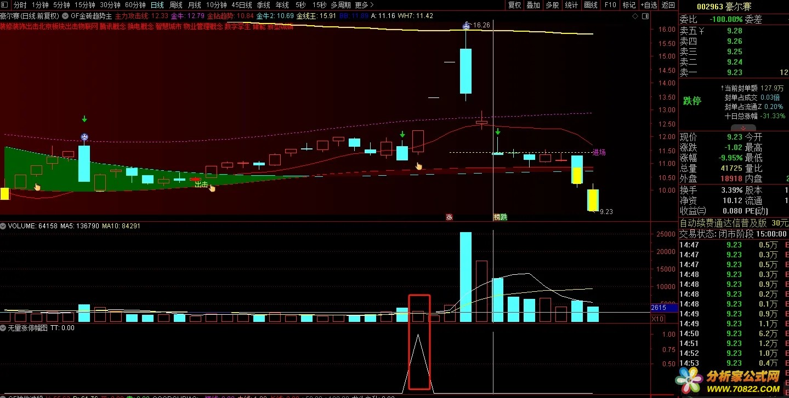Click the 无量涨停幅图 indicator title
This screenshot has width=789, height=398.
[28, 328]
